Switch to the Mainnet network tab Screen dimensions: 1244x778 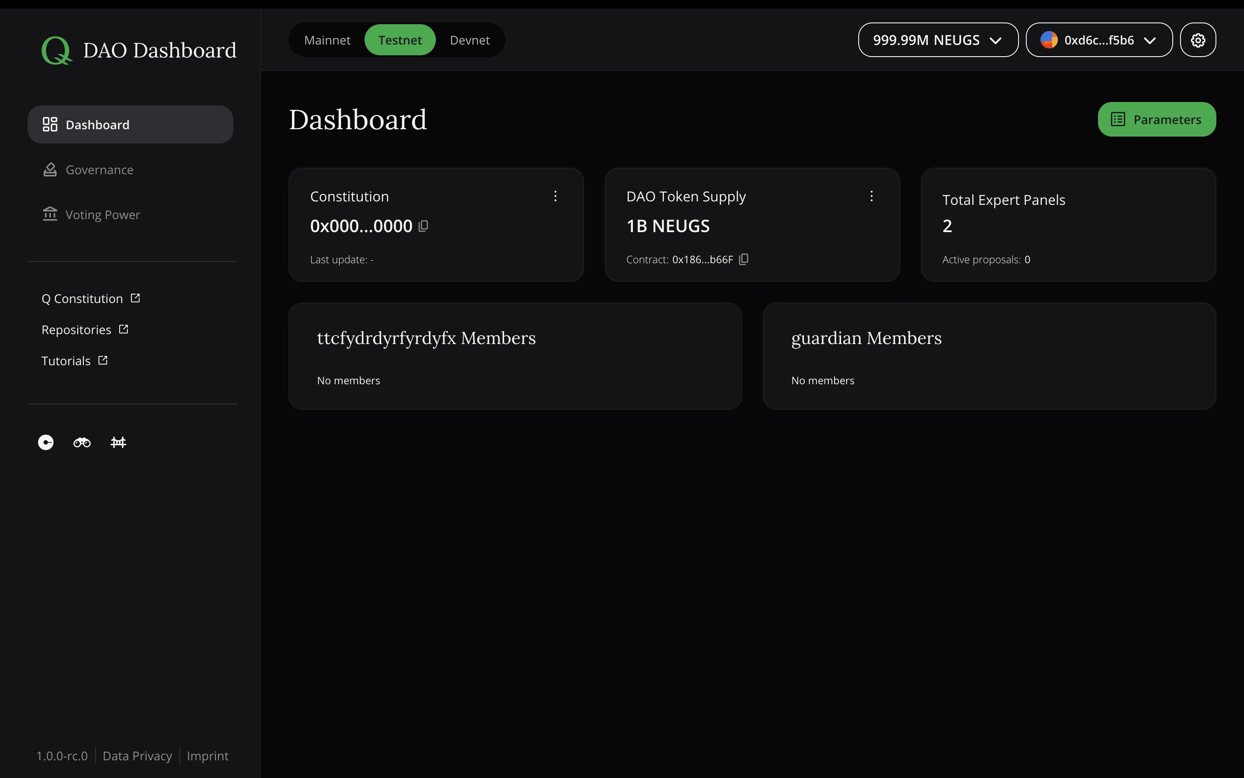pos(327,40)
